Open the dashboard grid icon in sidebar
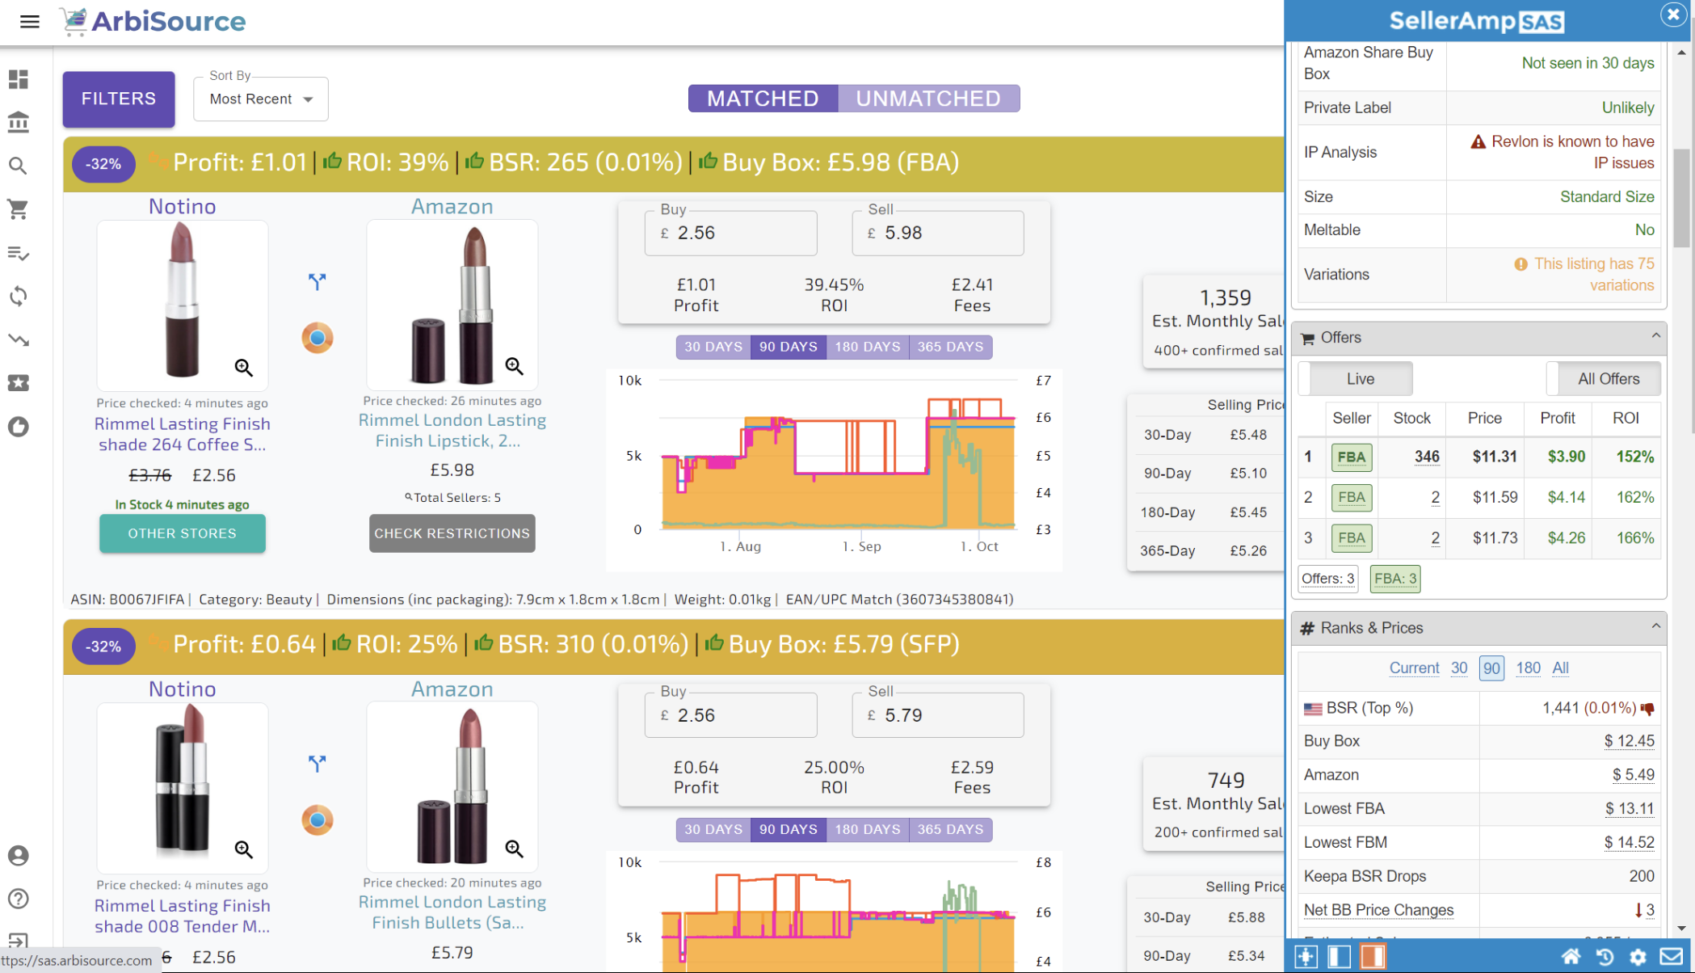The image size is (1695, 973). 19,79
